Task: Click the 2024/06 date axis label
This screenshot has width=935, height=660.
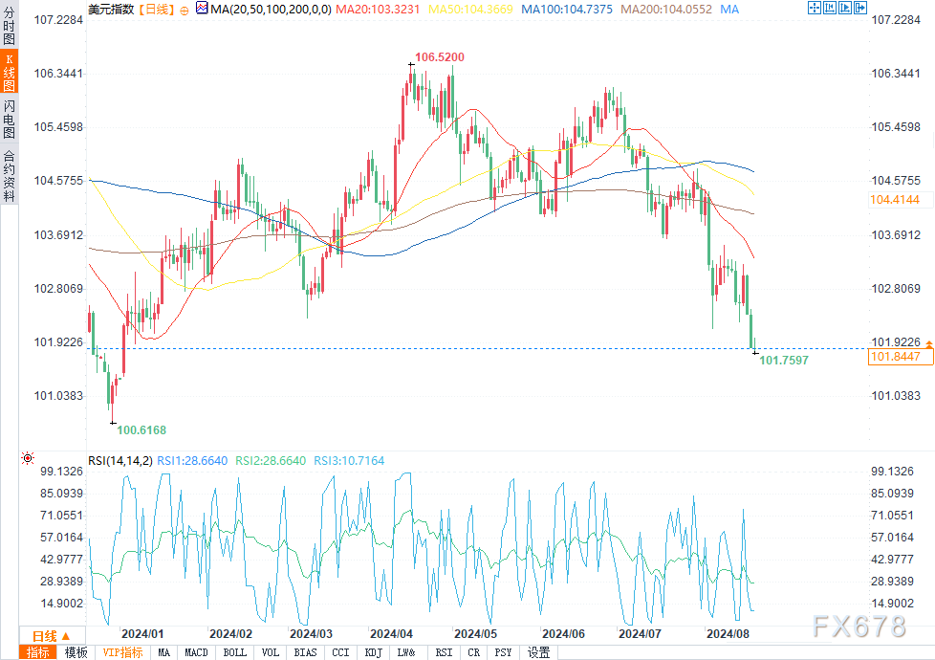Action: click(x=563, y=634)
